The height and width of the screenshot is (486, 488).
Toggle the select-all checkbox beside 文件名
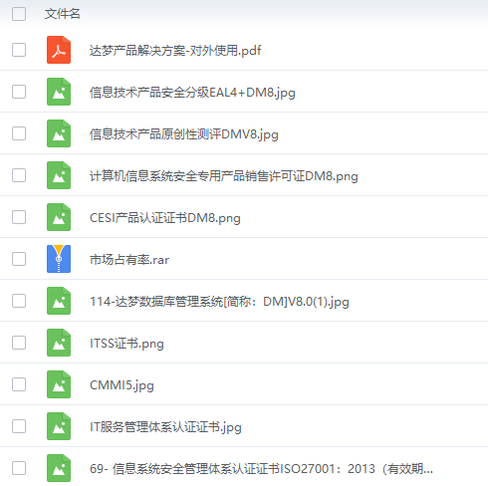click(19, 14)
